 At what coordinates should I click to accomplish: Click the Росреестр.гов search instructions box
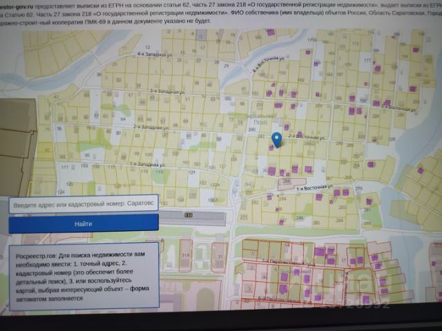[84, 276]
